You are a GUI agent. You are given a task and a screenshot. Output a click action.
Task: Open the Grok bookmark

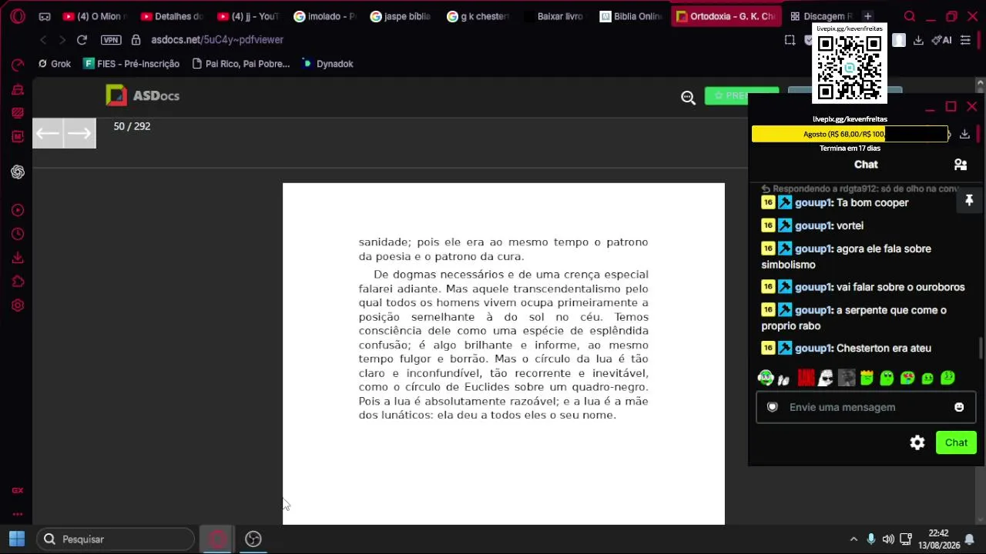54,64
